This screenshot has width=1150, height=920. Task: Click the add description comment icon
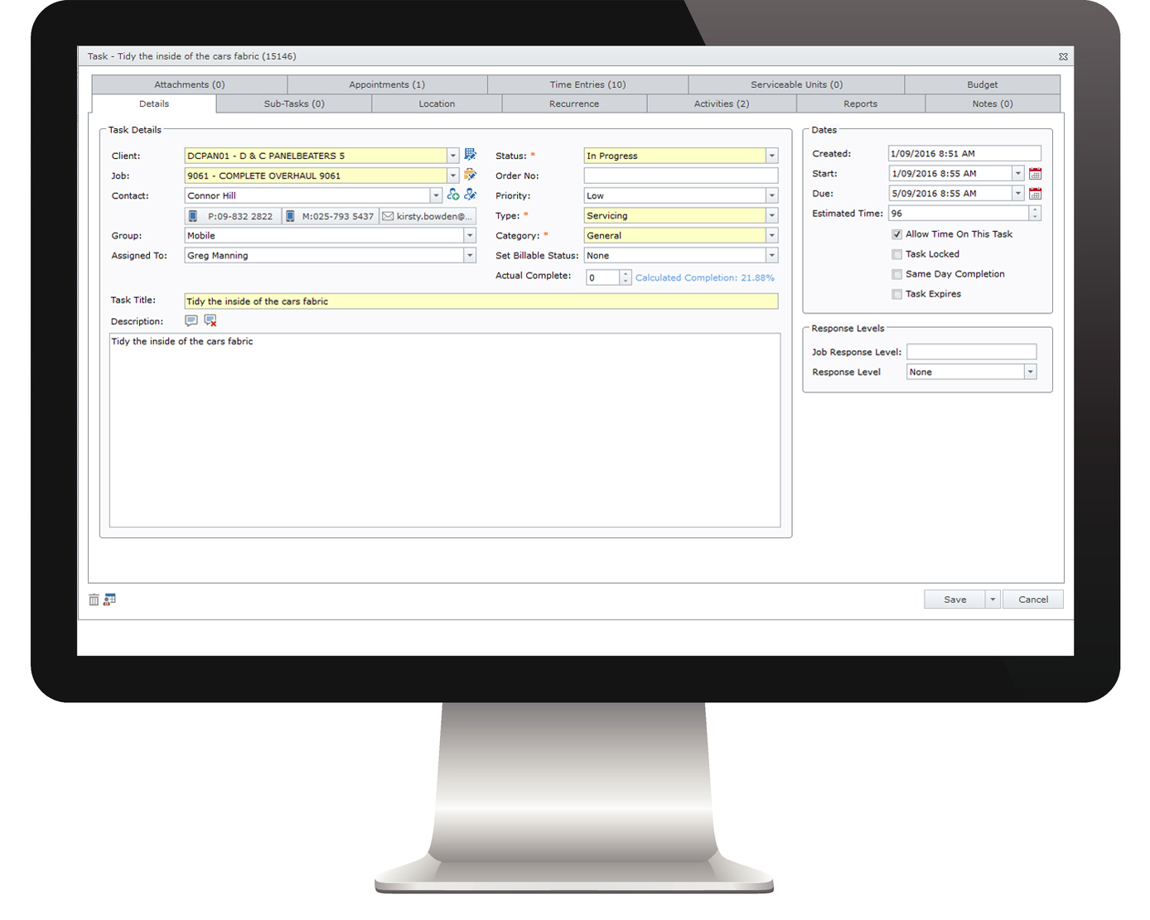click(x=191, y=320)
